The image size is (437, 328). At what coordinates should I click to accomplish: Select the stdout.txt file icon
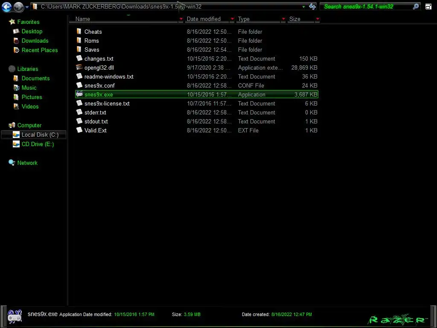[79, 121]
